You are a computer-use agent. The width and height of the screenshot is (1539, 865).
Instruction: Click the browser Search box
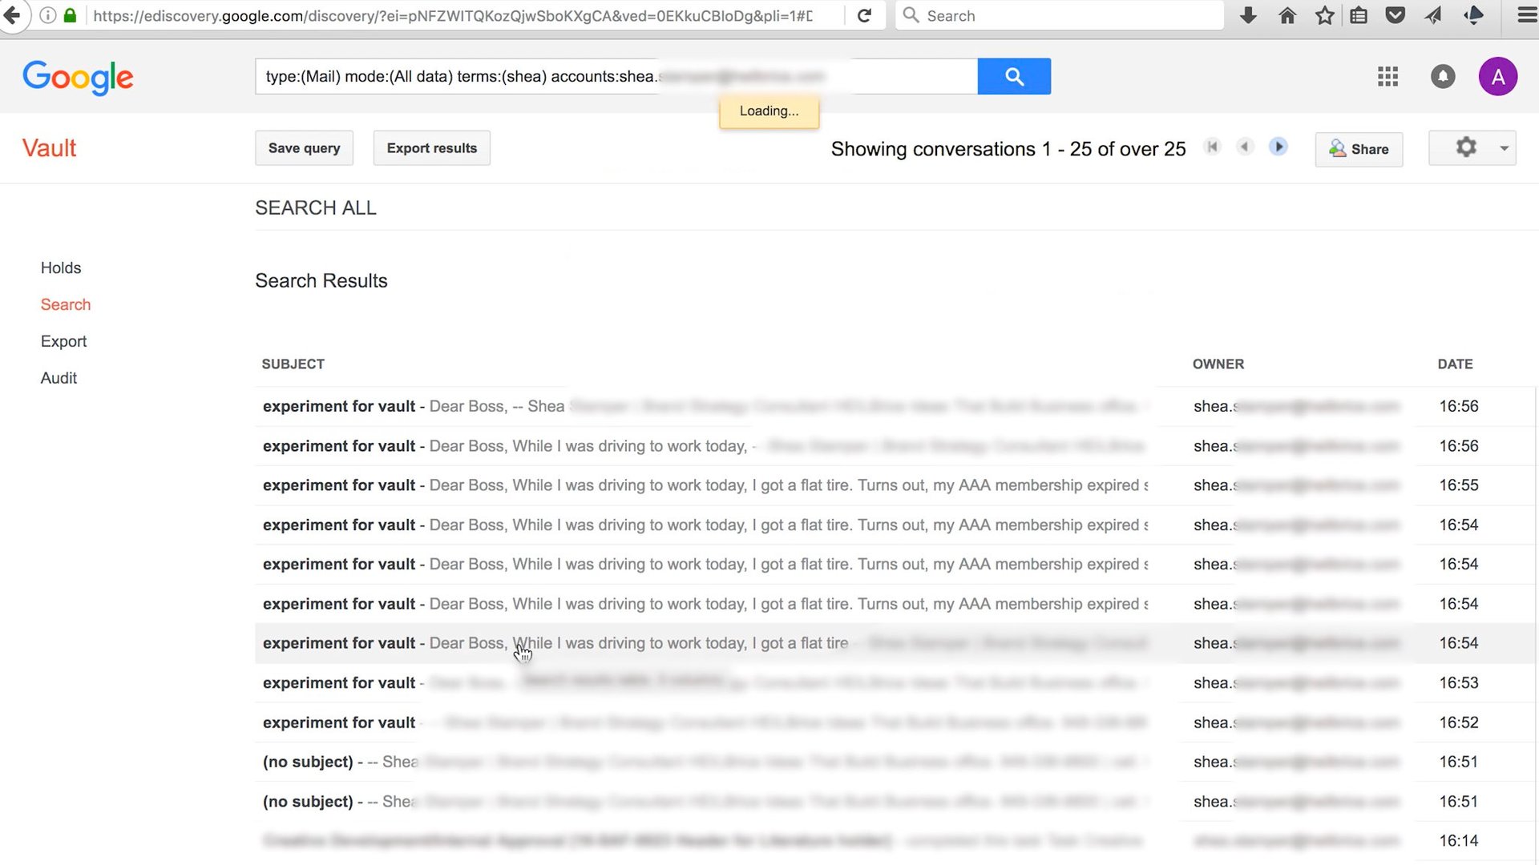click(1060, 15)
